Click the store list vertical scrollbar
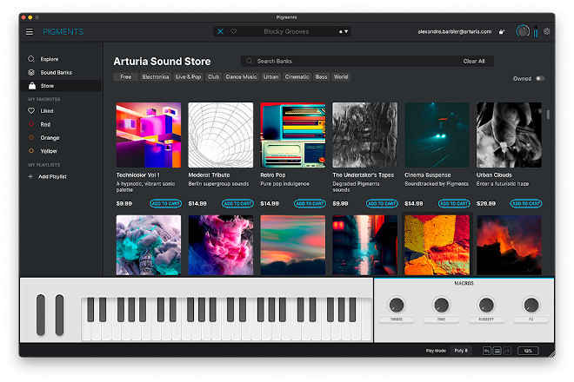 click(x=548, y=115)
